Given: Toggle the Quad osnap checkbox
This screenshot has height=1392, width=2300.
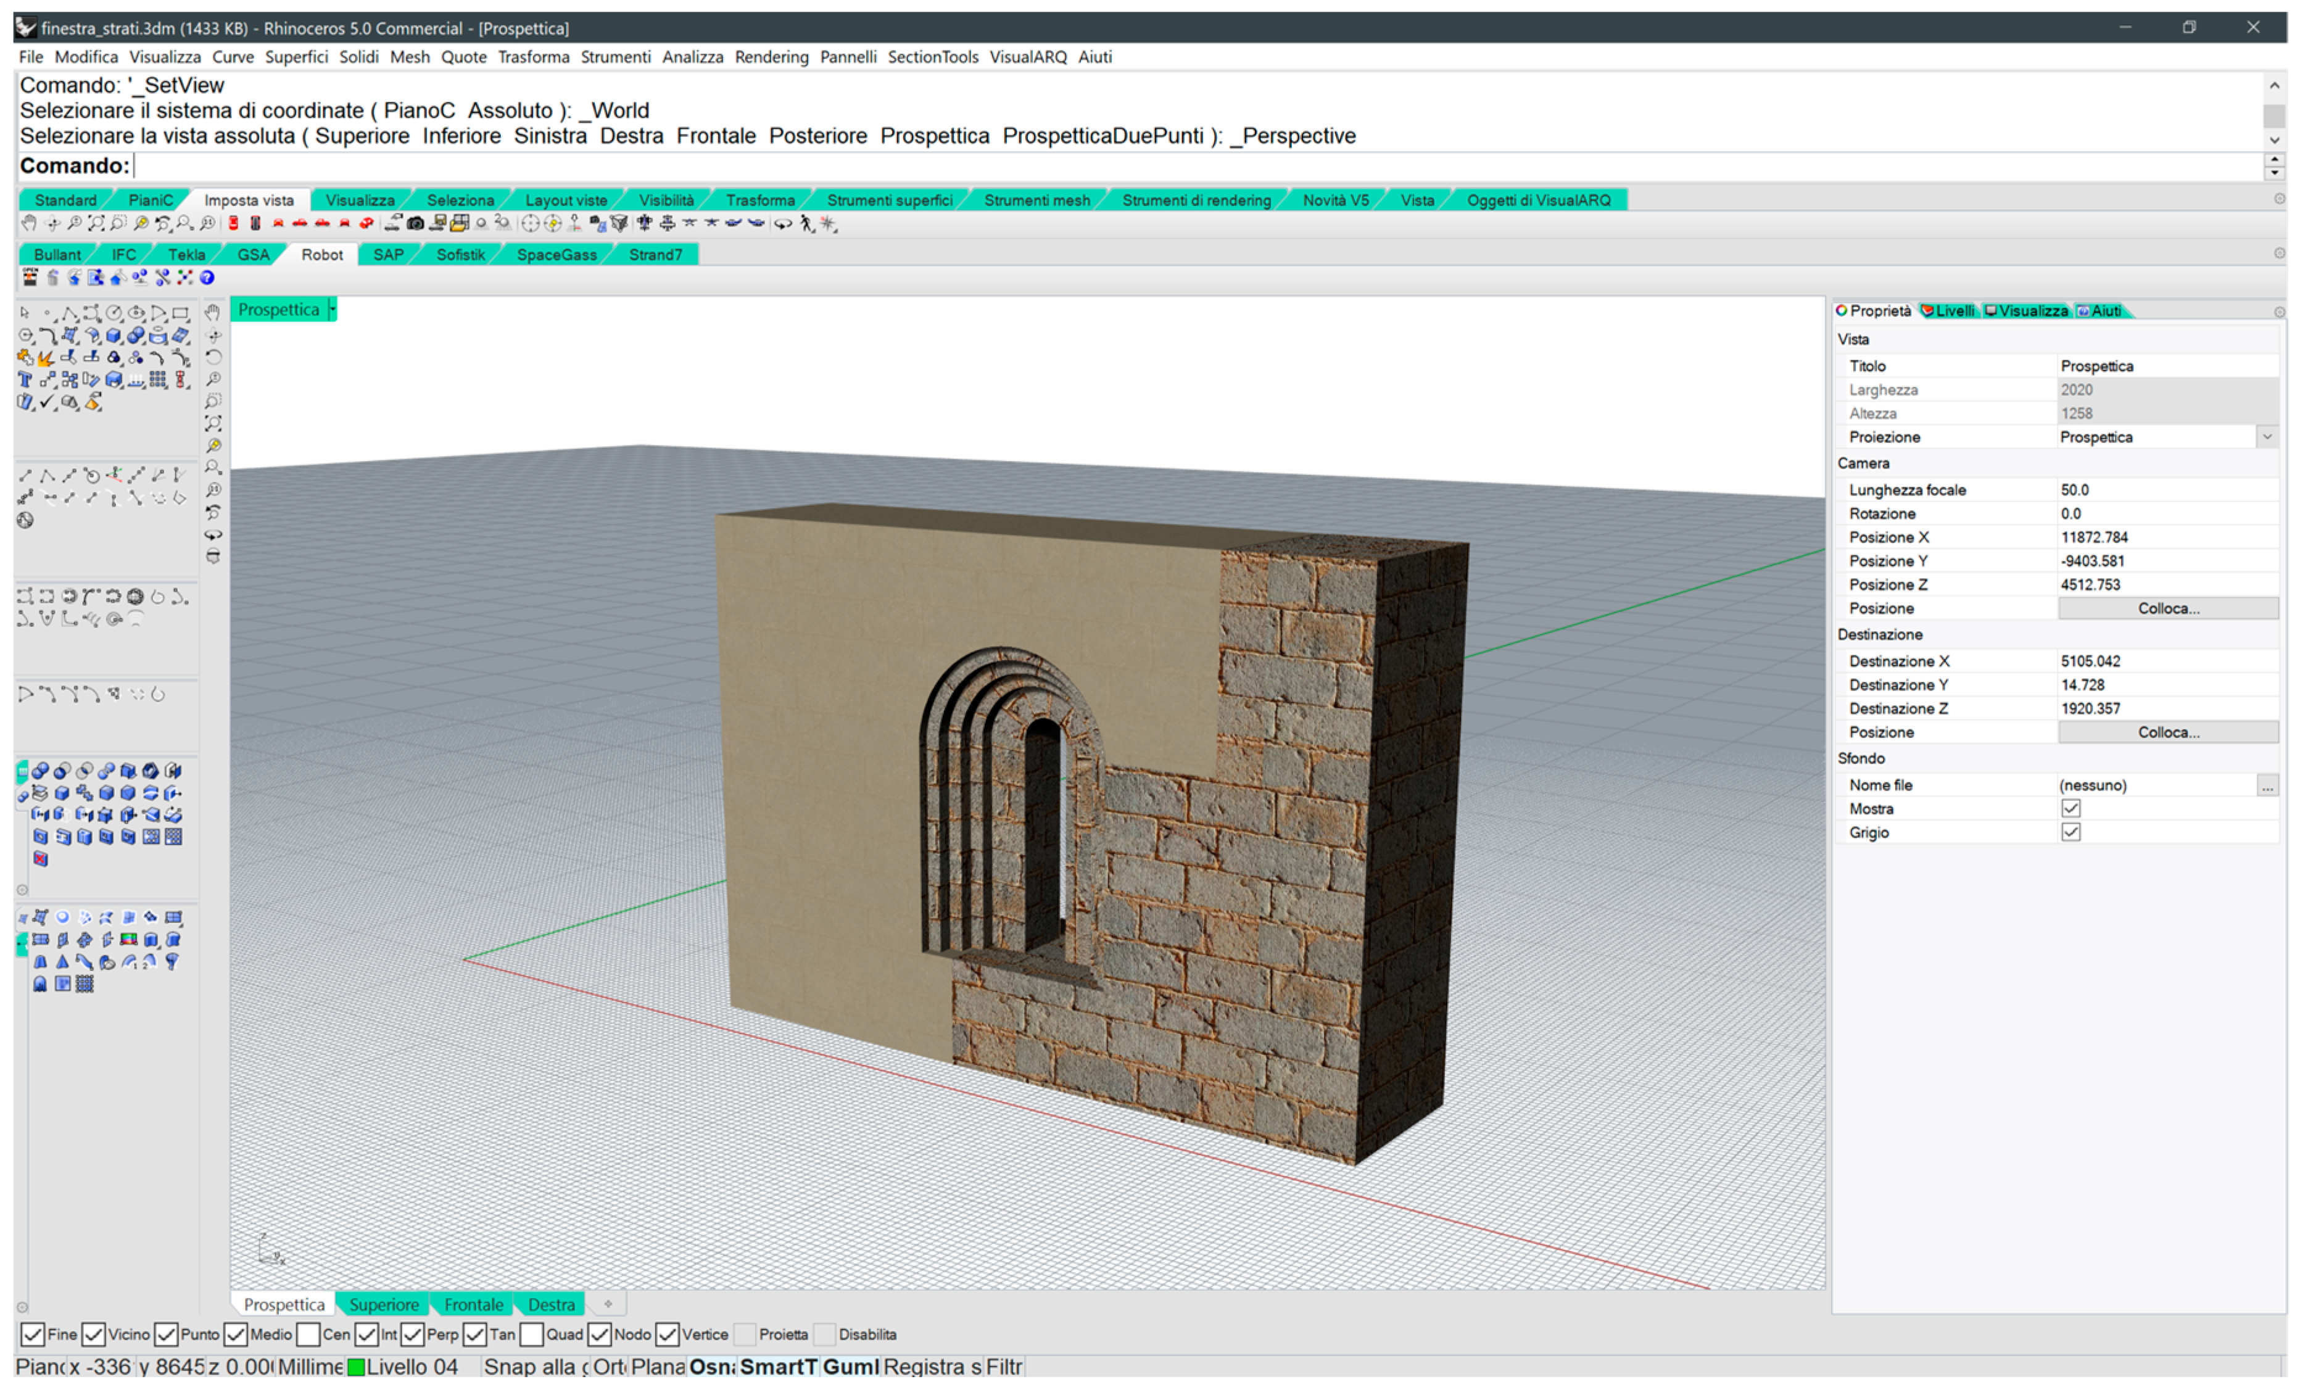Looking at the screenshot, I should (x=532, y=1334).
